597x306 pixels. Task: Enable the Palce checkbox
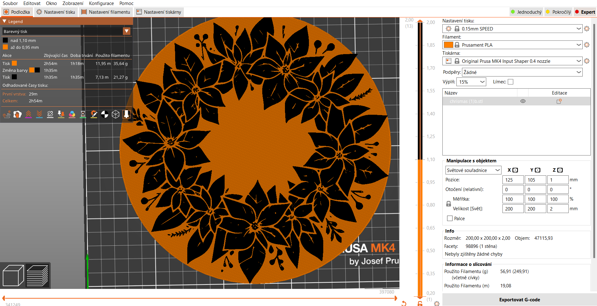(x=450, y=219)
